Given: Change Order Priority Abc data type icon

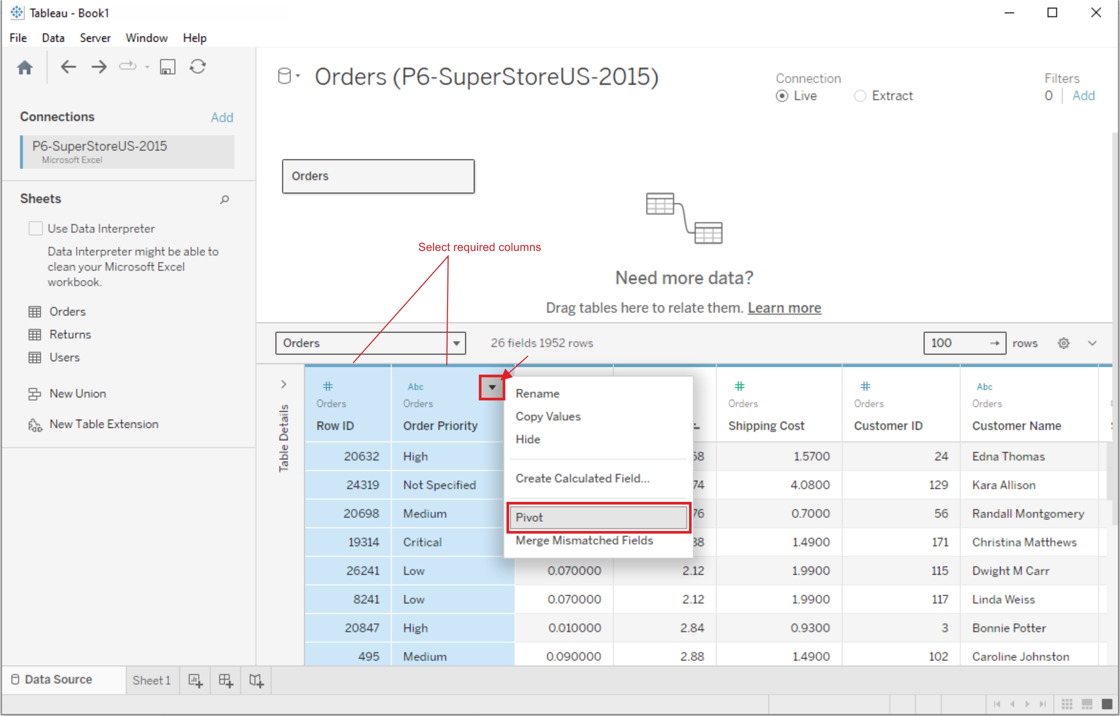Looking at the screenshot, I should [x=415, y=387].
